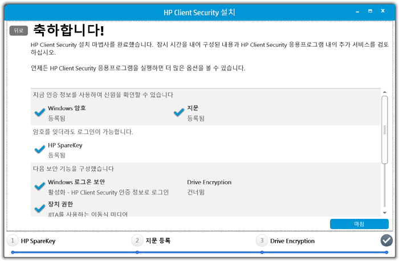Click the 뒤로 back button
This screenshot has width=399, height=261.
[19, 31]
